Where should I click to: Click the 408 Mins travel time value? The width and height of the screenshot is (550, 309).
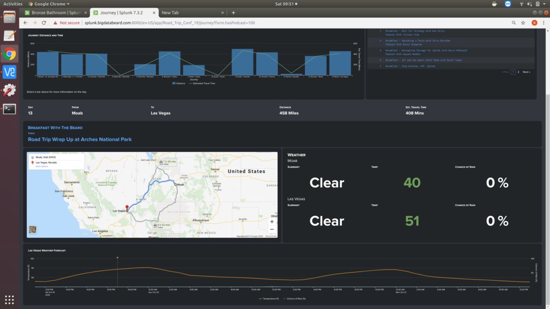[415, 113]
